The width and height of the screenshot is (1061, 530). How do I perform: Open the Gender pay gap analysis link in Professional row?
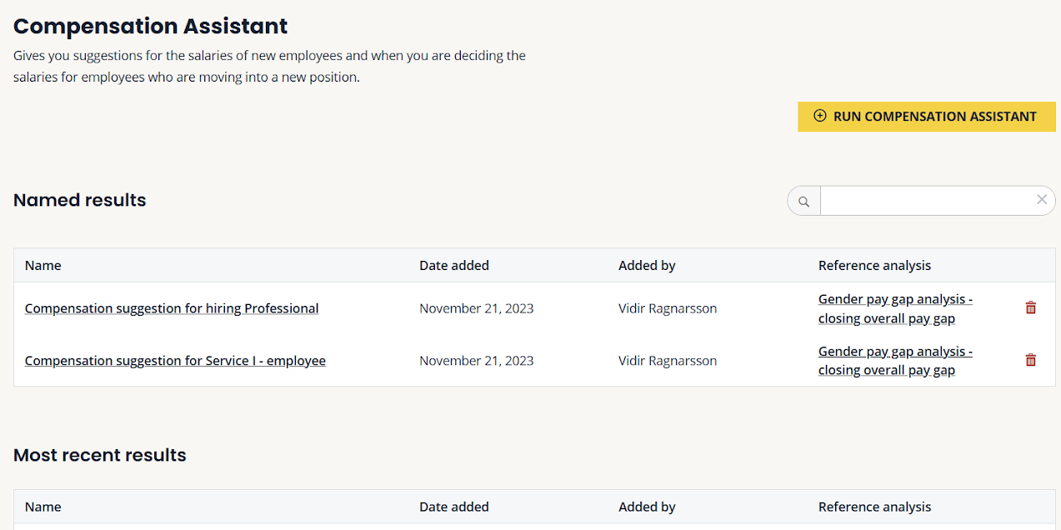click(x=895, y=308)
